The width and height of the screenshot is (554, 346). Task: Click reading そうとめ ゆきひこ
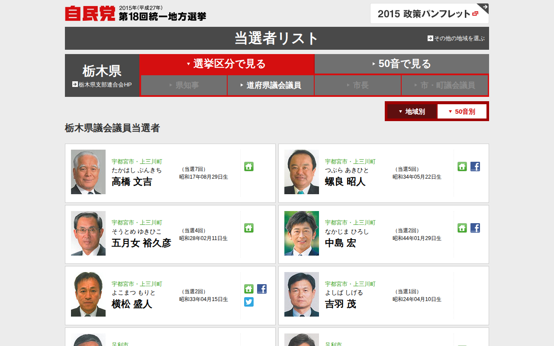(137, 232)
